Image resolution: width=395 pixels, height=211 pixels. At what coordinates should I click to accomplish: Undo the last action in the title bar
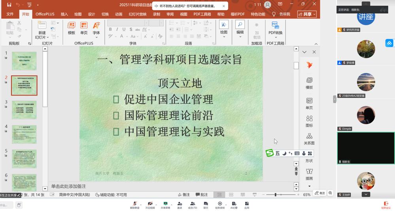click(18, 4)
